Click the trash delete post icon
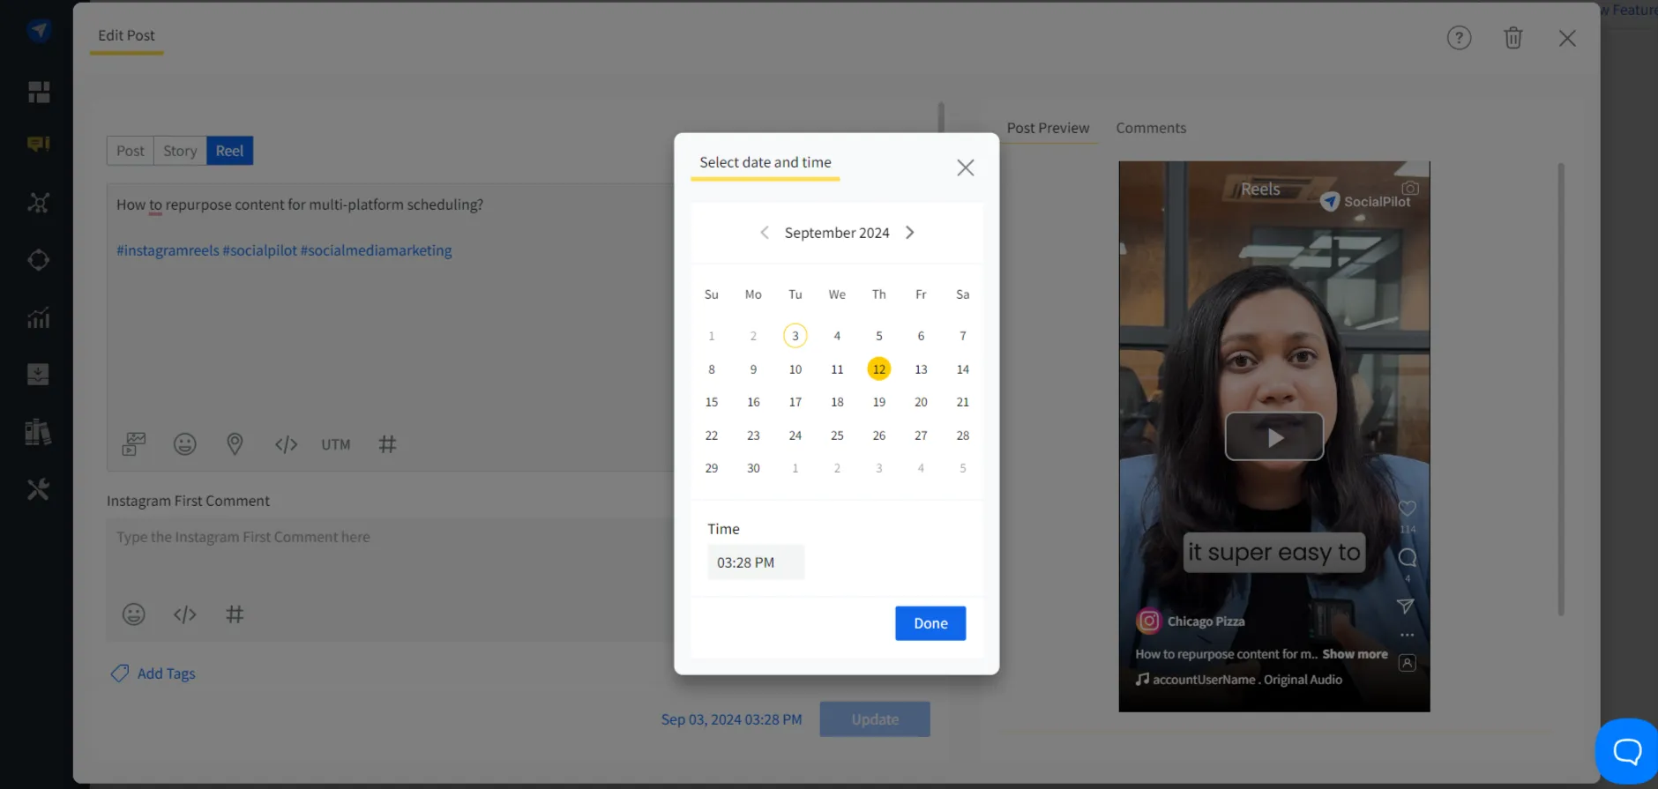The image size is (1658, 789). [1512, 38]
